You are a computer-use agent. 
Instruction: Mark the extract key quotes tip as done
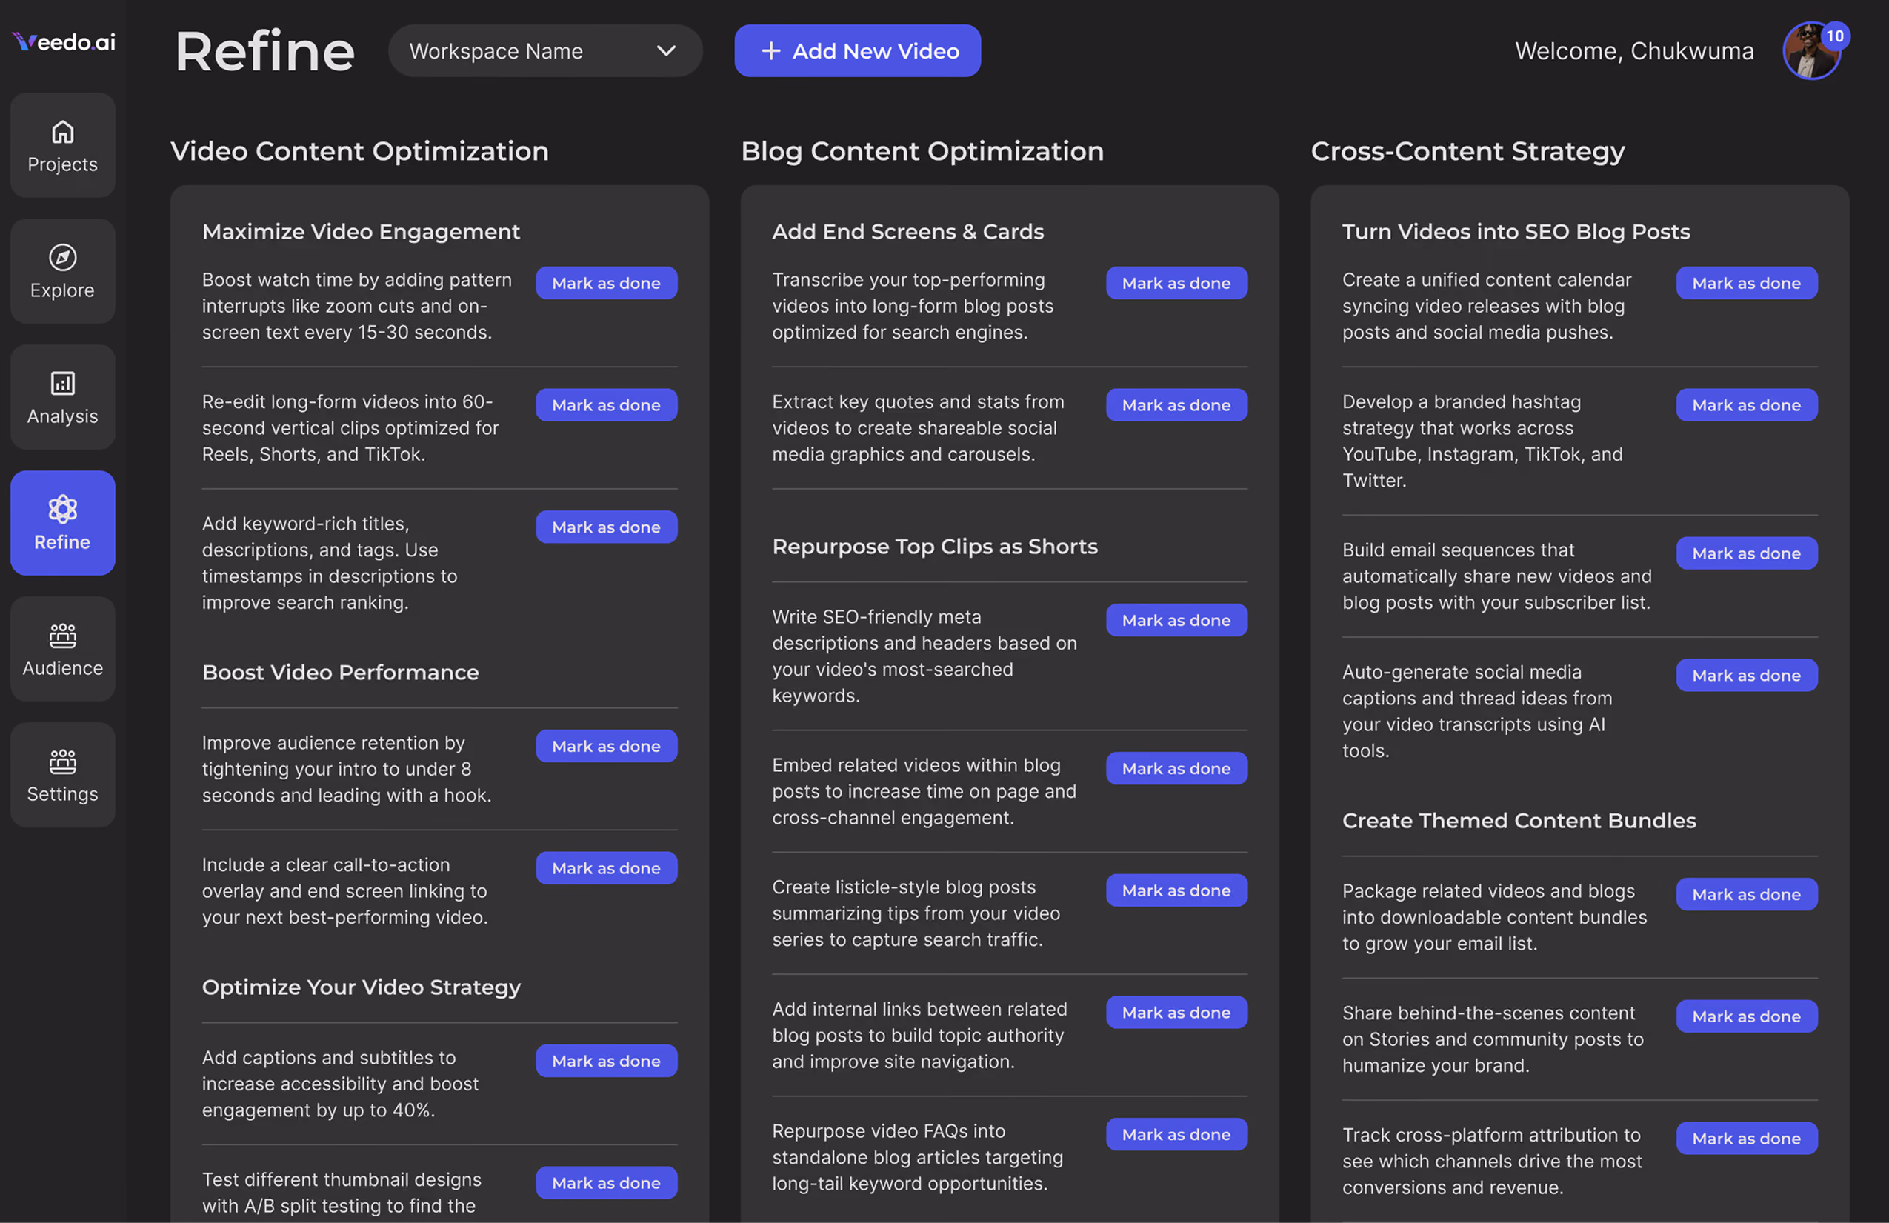pos(1176,404)
